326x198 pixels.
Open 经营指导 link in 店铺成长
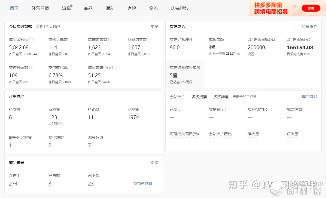click(x=309, y=26)
